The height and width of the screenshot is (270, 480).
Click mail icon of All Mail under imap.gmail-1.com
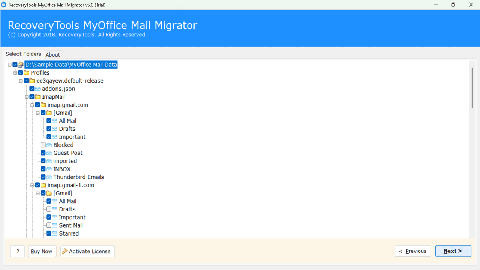54,201
